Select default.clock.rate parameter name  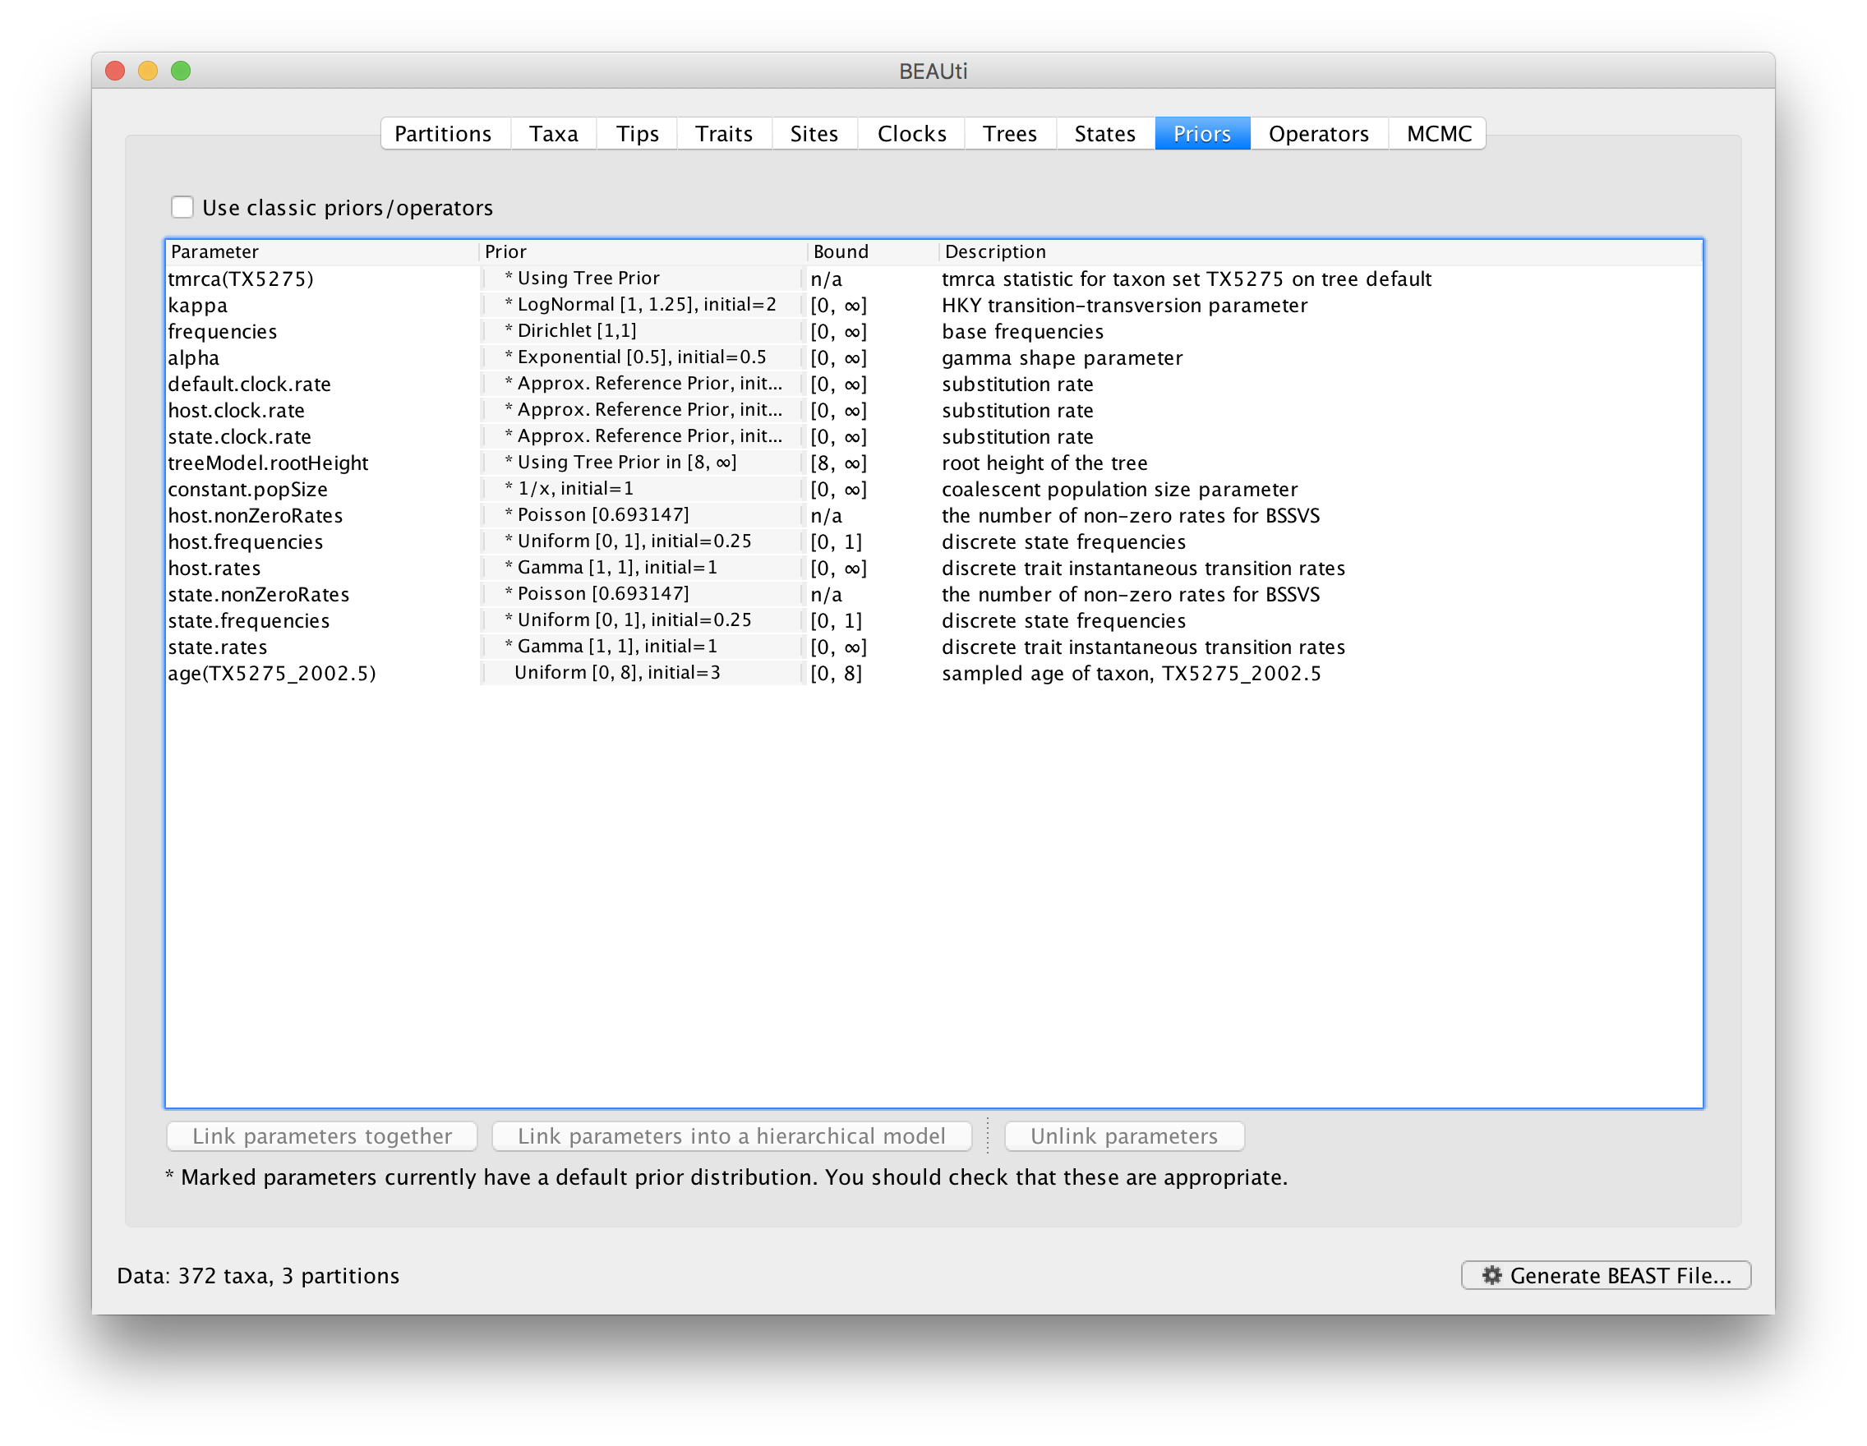click(x=249, y=385)
